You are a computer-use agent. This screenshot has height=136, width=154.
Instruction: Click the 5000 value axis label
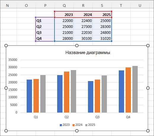pos(14,105)
